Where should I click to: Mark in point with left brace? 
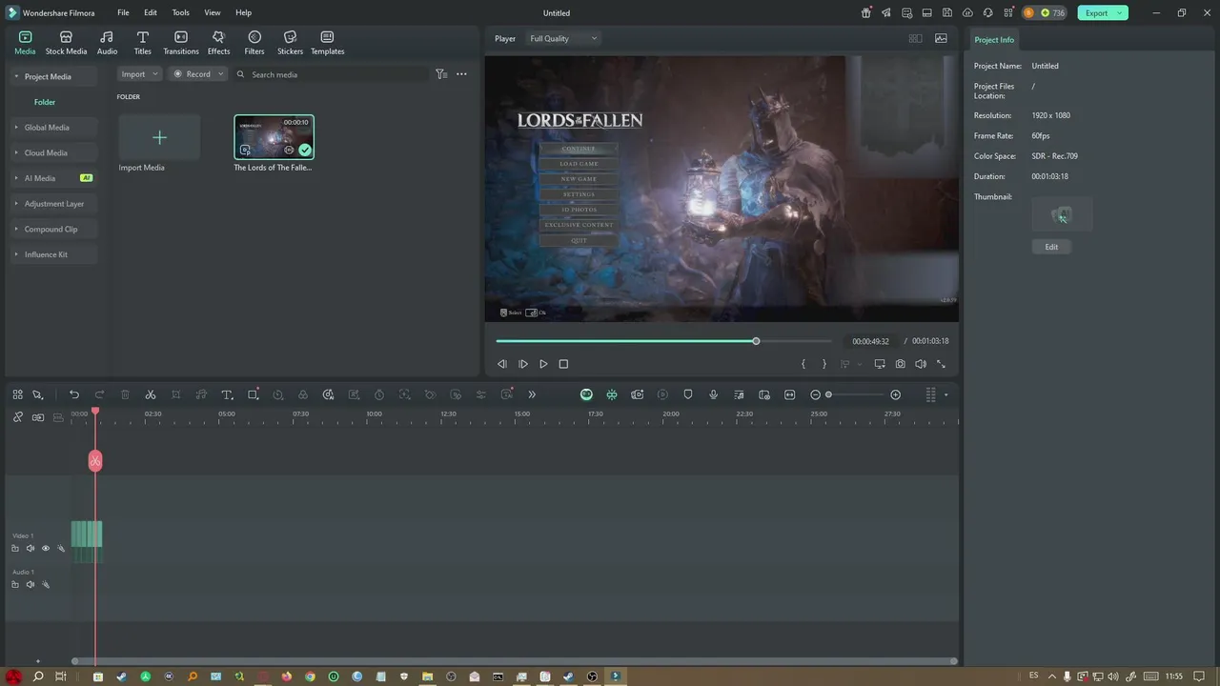pyautogui.click(x=803, y=364)
